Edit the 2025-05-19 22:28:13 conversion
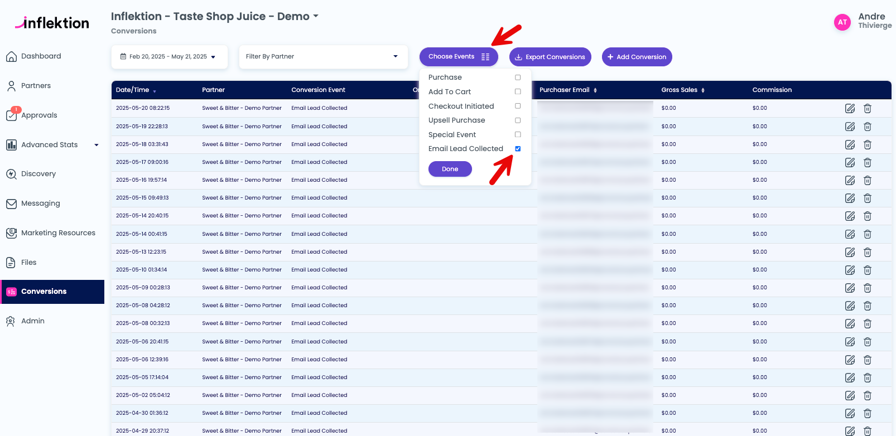The width and height of the screenshot is (896, 436). (x=850, y=127)
